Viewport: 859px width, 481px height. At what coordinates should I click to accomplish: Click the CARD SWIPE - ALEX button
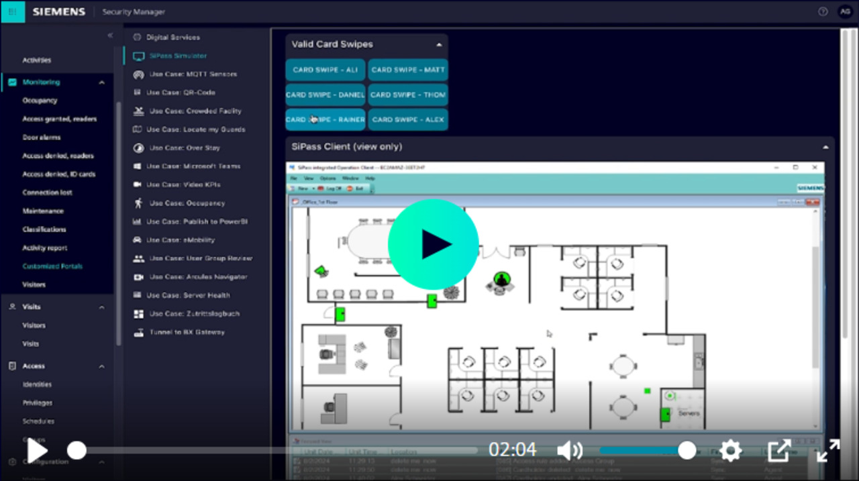click(407, 119)
